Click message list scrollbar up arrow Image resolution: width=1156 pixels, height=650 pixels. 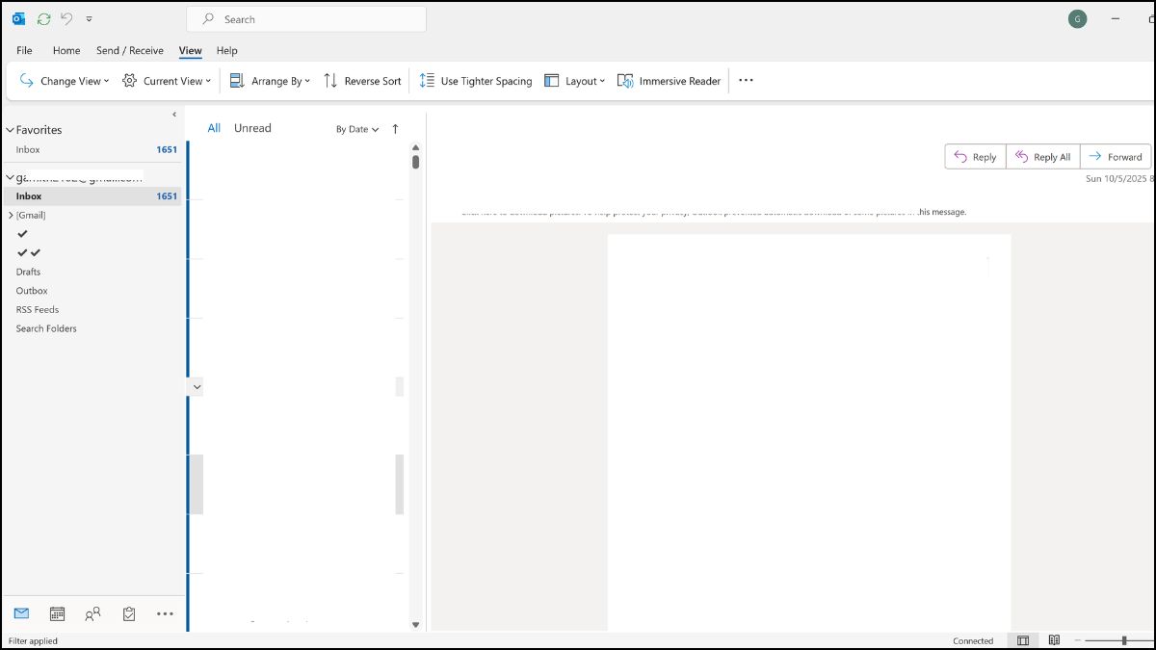pos(415,146)
